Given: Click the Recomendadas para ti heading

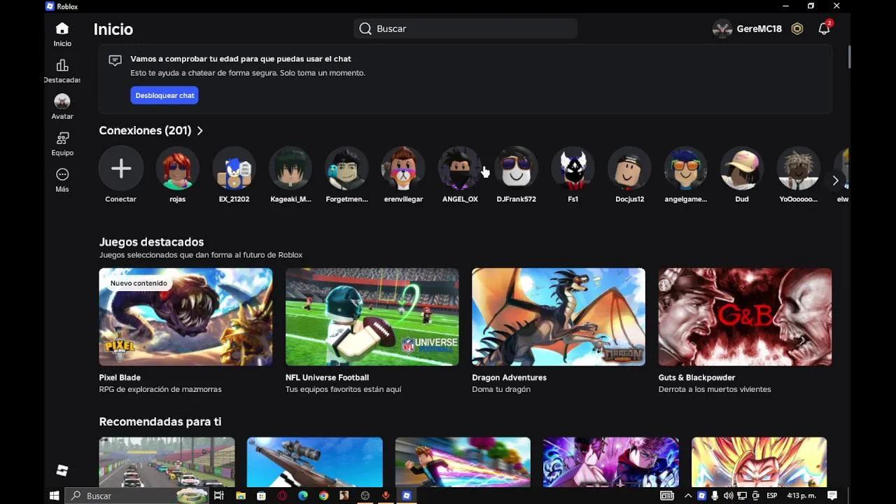Looking at the screenshot, I should (160, 421).
